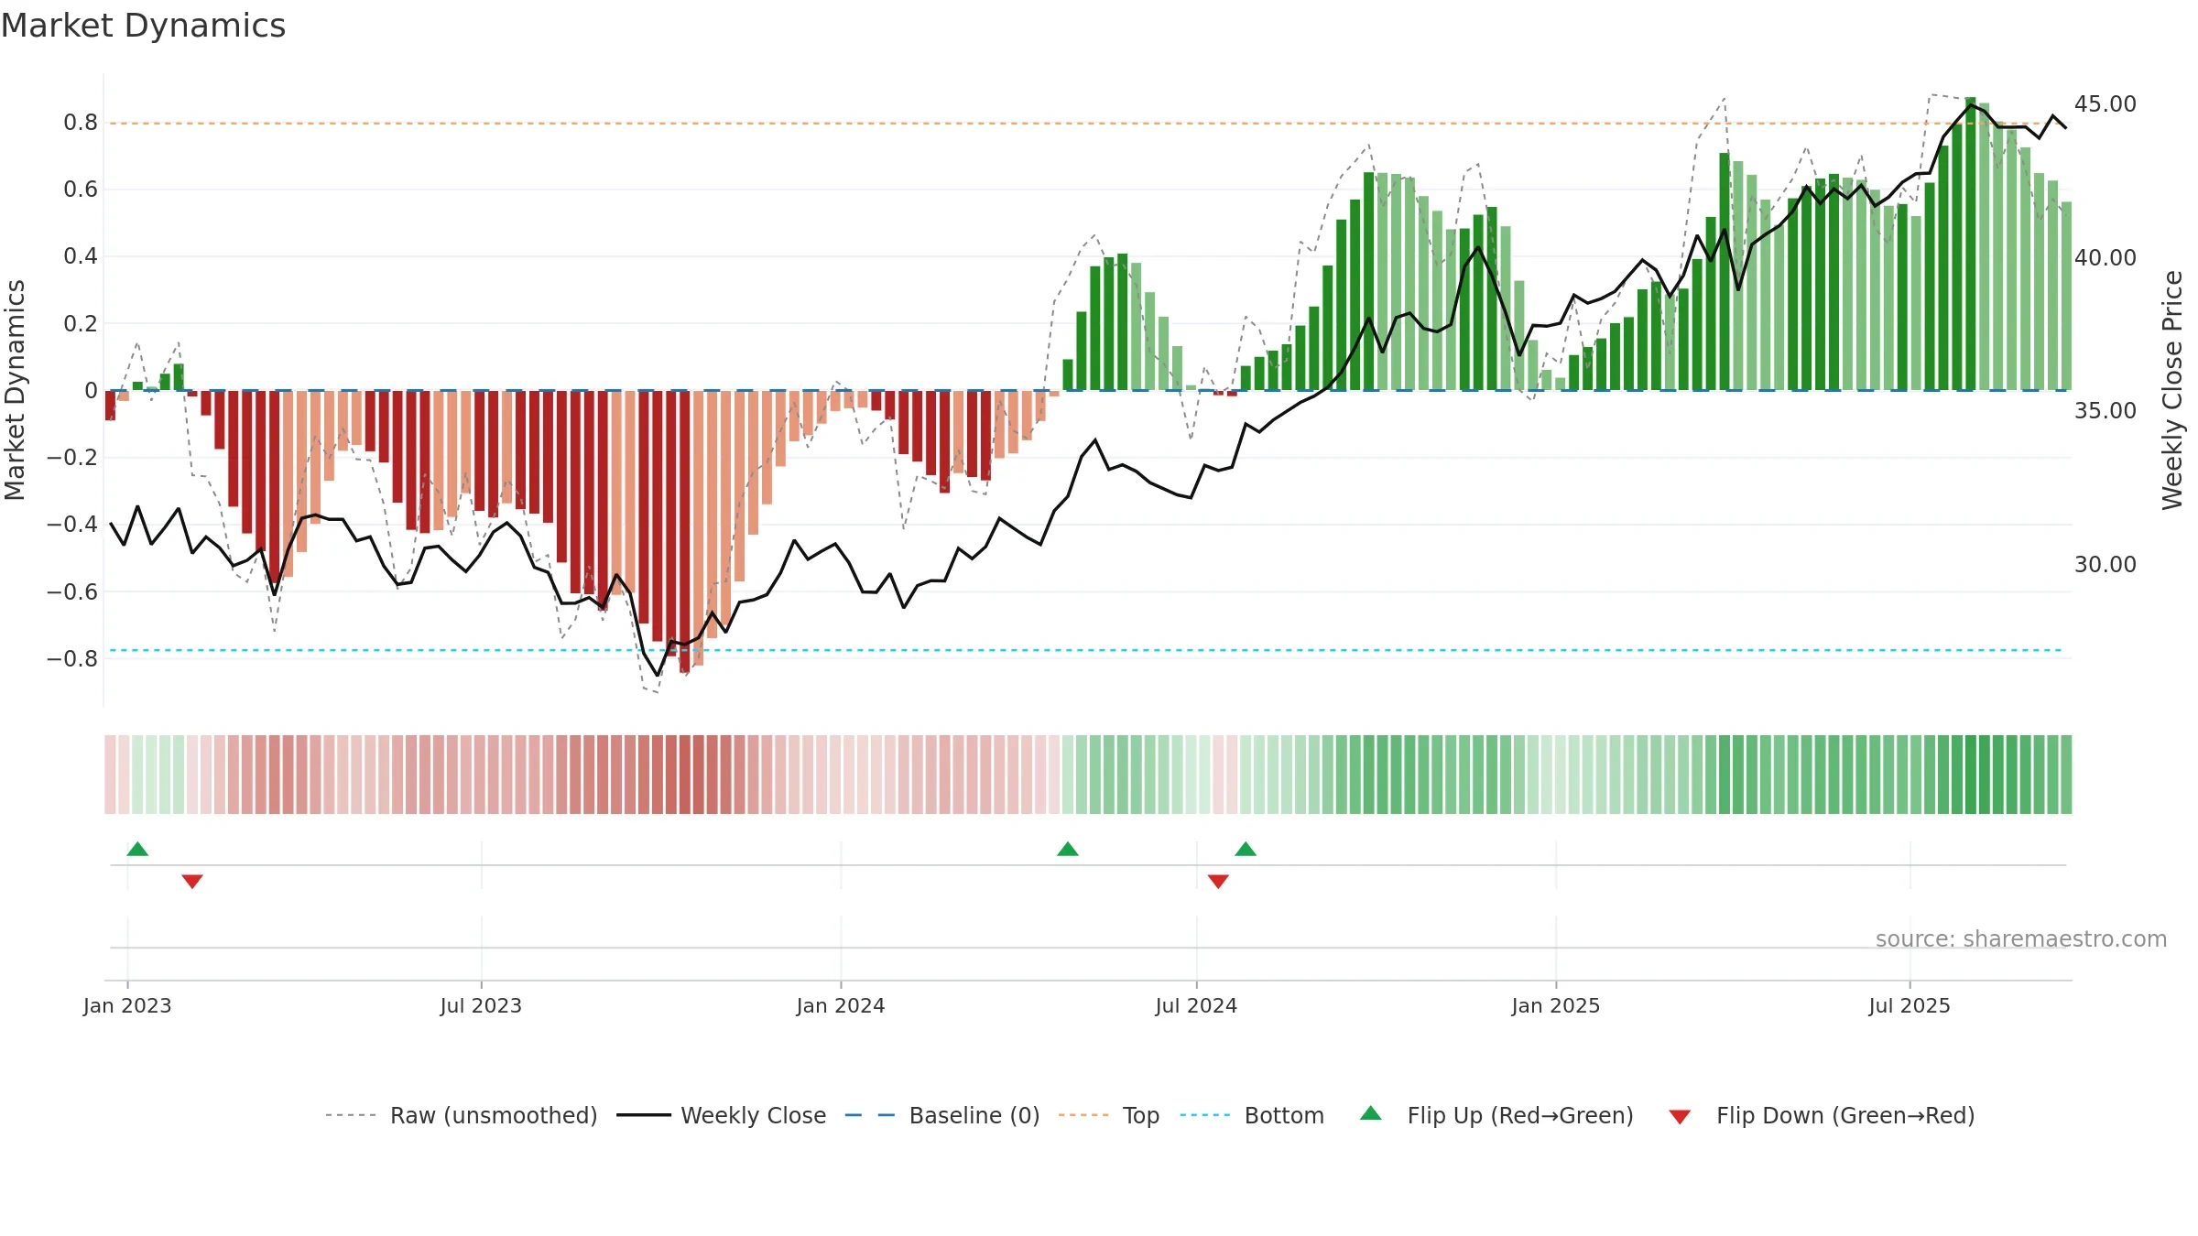Click the −0.8 left axis tick label

(72, 659)
